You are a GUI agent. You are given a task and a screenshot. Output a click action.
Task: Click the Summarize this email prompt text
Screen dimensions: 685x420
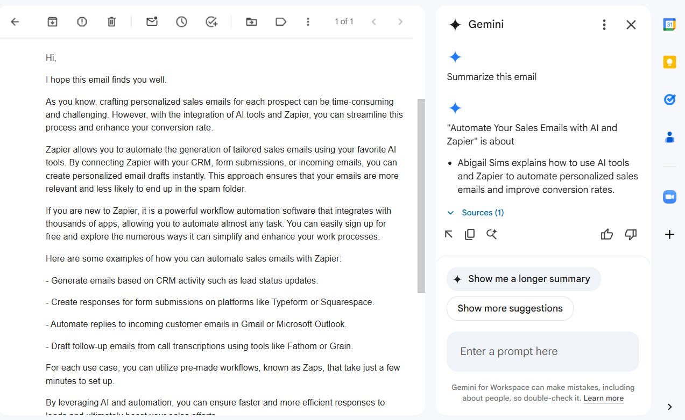(x=492, y=77)
